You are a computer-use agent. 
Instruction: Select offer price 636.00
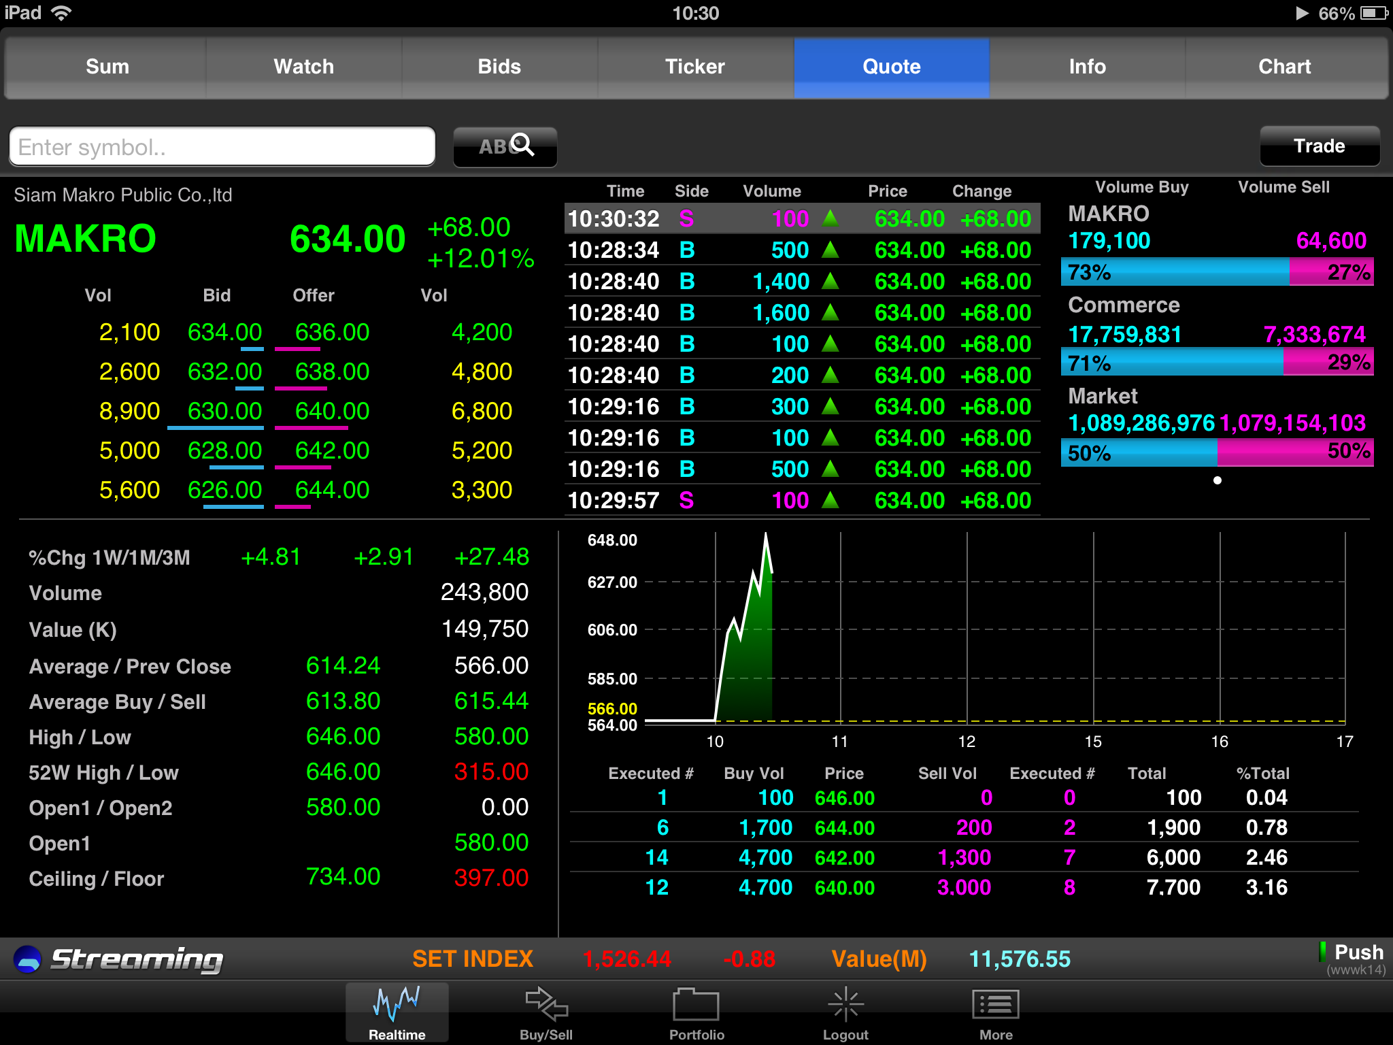click(x=332, y=332)
